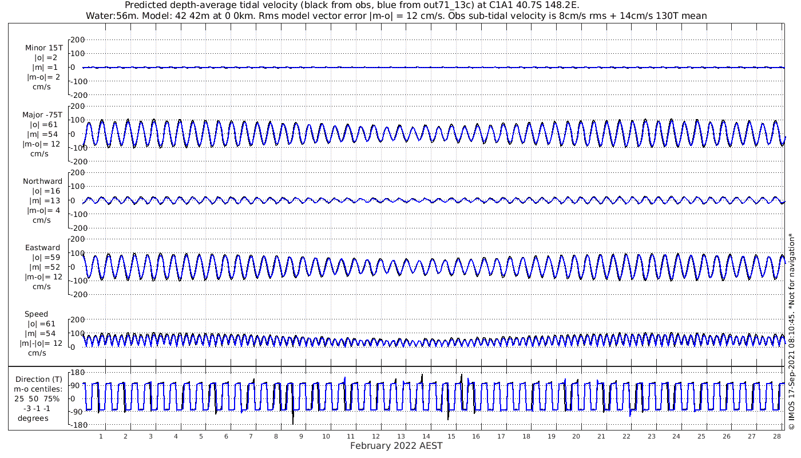Select '|o| =59' under Eastward
This screenshot has width=801, height=458.
point(46,258)
